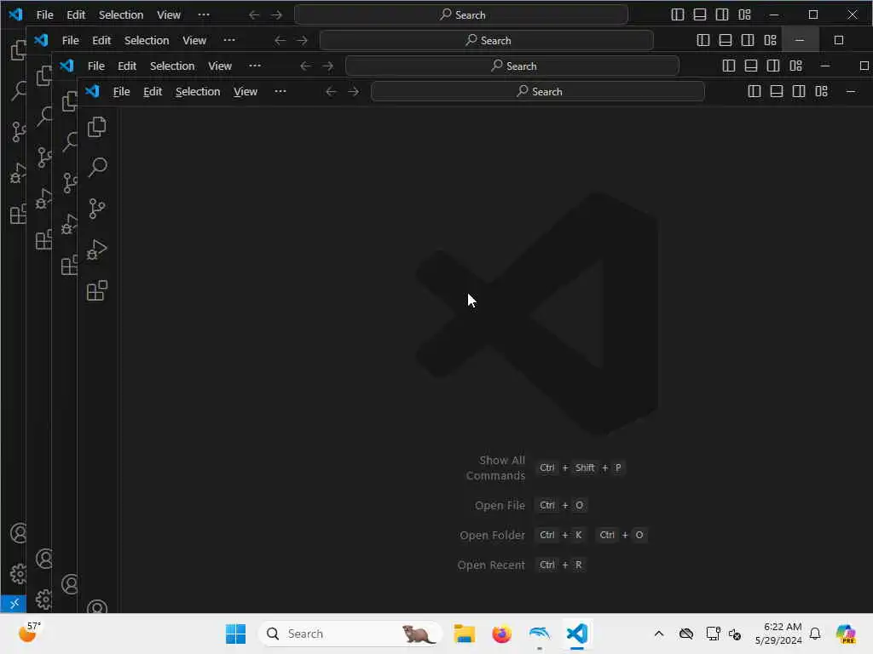This screenshot has width=873, height=654.
Task: Open Manage gear in second window
Action: pos(43,599)
